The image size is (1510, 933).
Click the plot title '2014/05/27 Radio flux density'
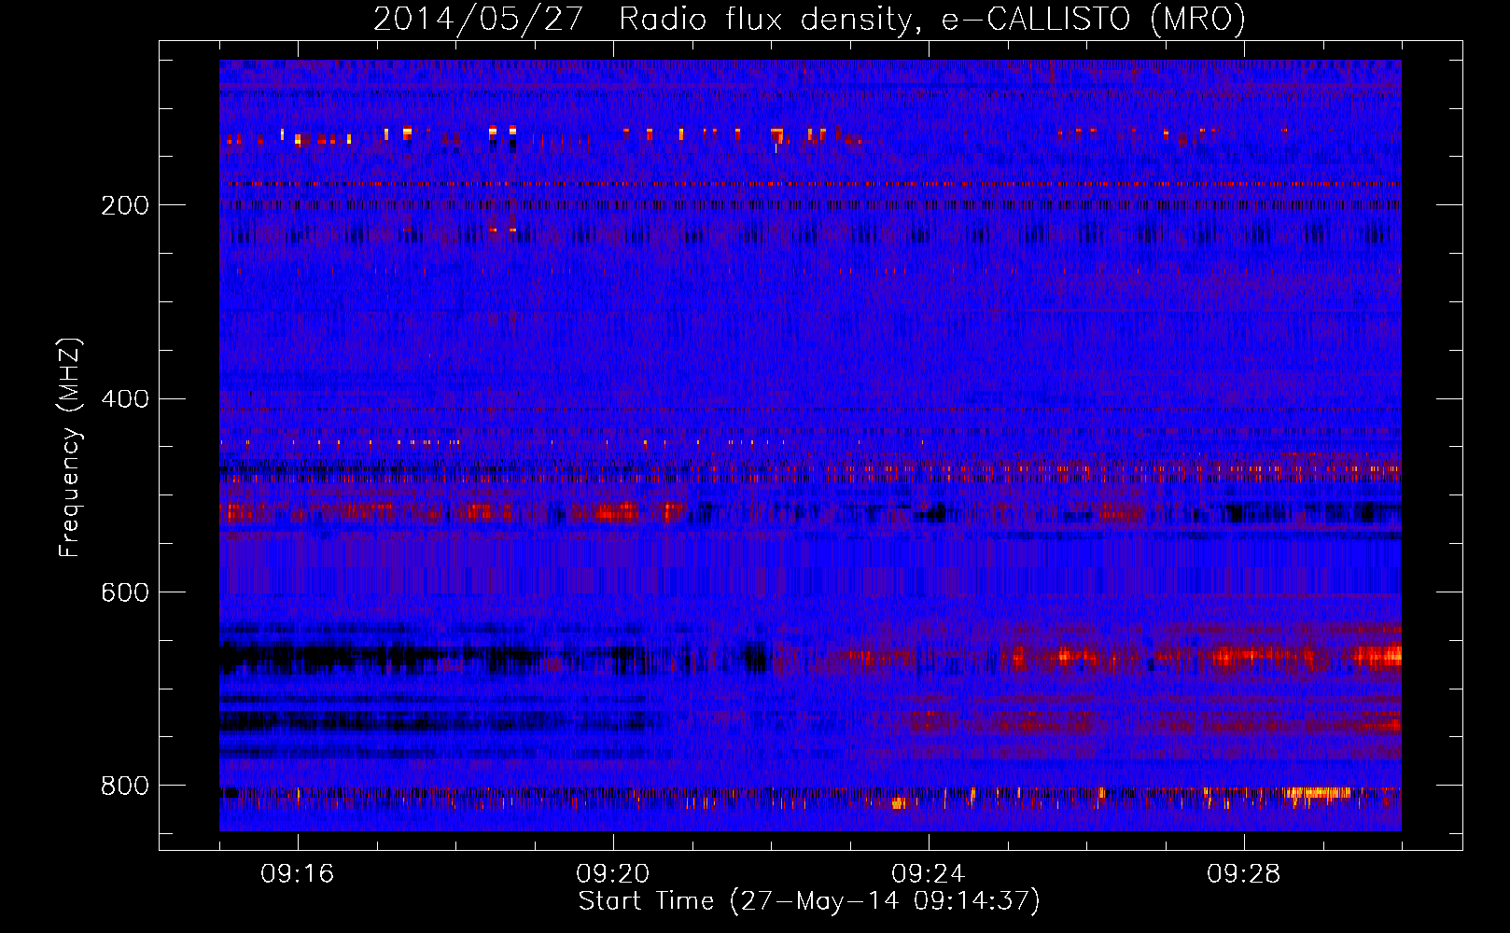coord(809,19)
